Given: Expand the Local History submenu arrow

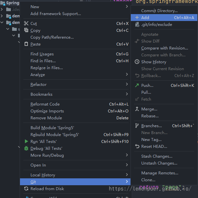Looking at the screenshot, I should click(x=127, y=175).
